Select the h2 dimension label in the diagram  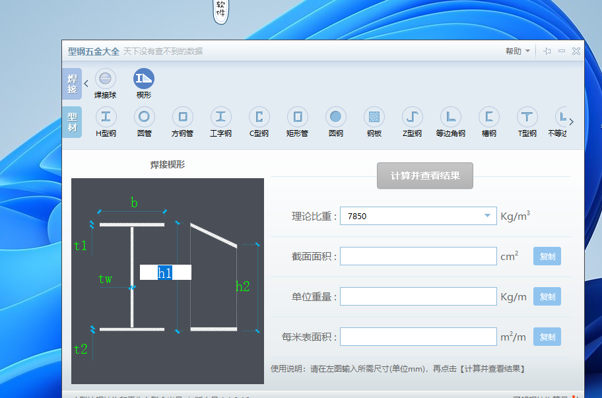tap(243, 286)
